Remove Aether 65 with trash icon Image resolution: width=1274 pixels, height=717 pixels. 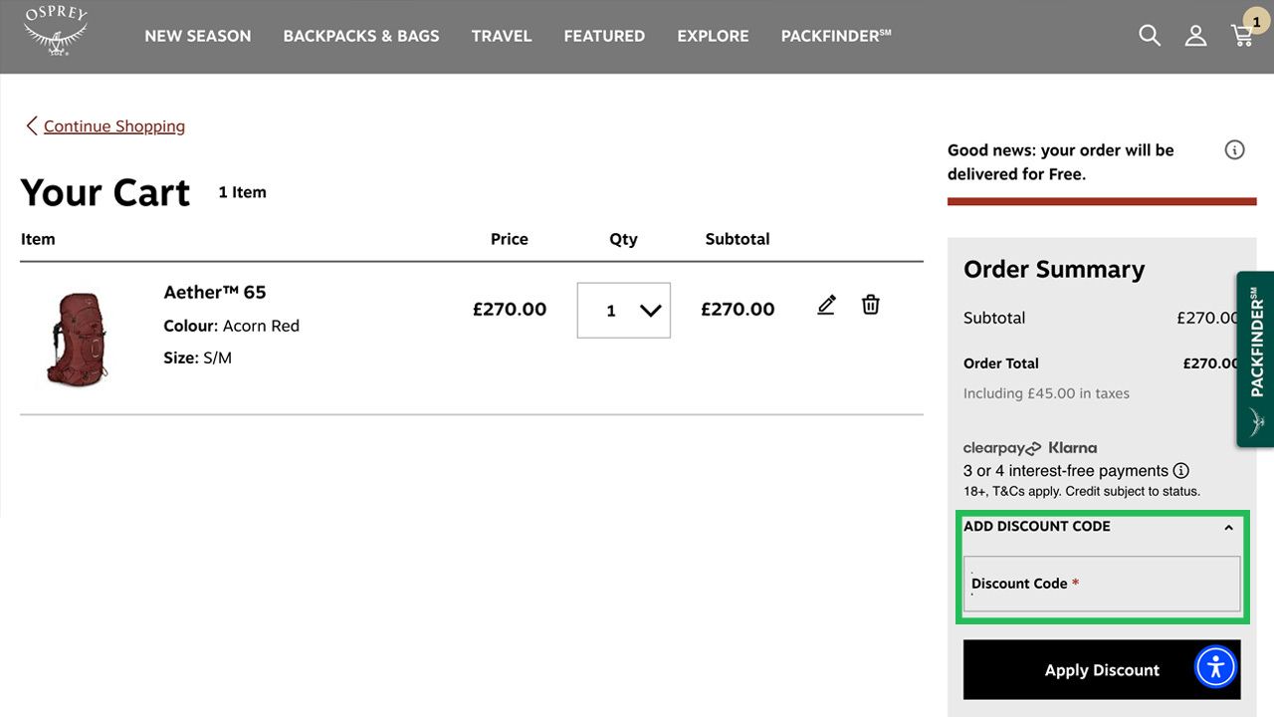click(871, 305)
